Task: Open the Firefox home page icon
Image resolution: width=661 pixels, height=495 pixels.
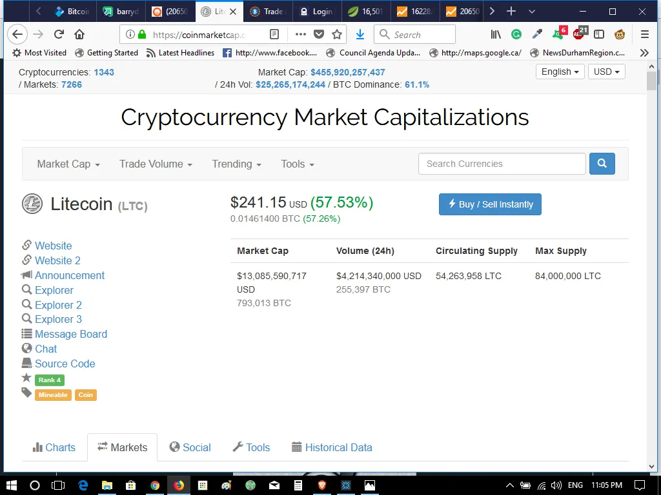Action: pos(79,34)
